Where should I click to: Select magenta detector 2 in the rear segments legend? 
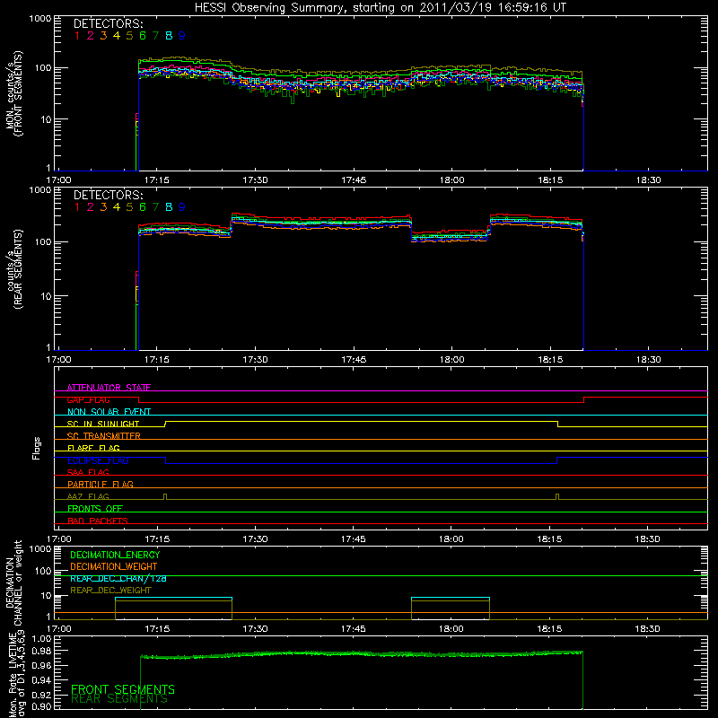tap(91, 207)
